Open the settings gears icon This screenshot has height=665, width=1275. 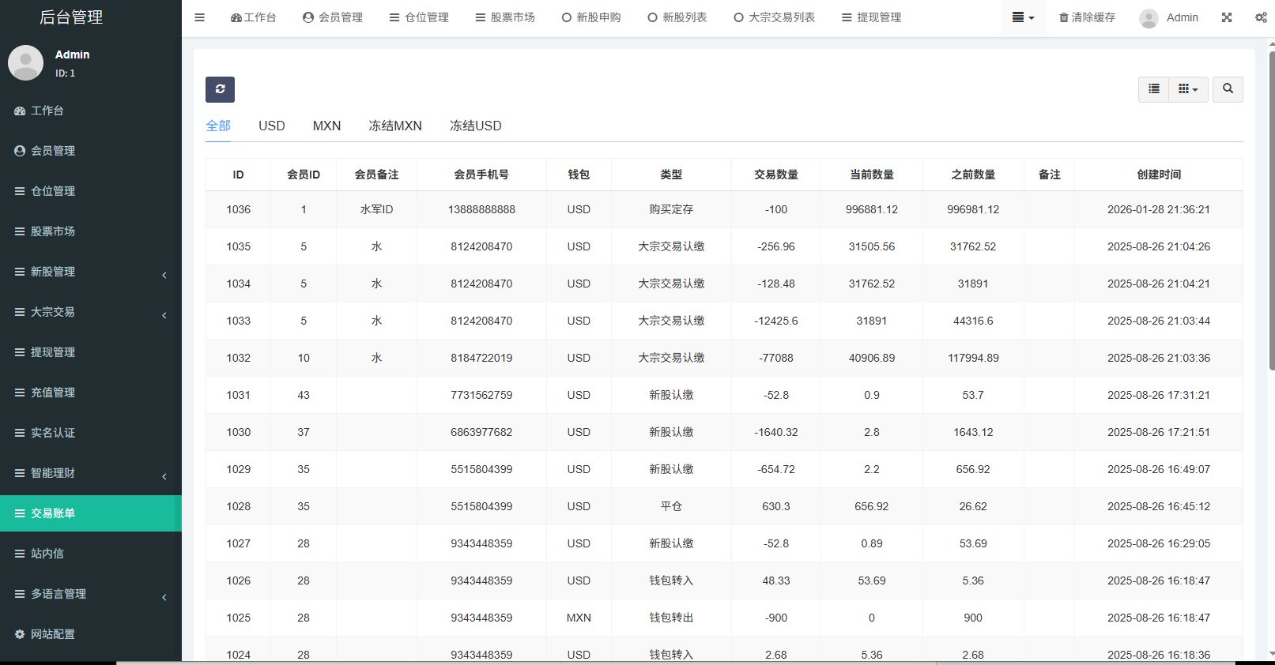tap(1261, 17)
